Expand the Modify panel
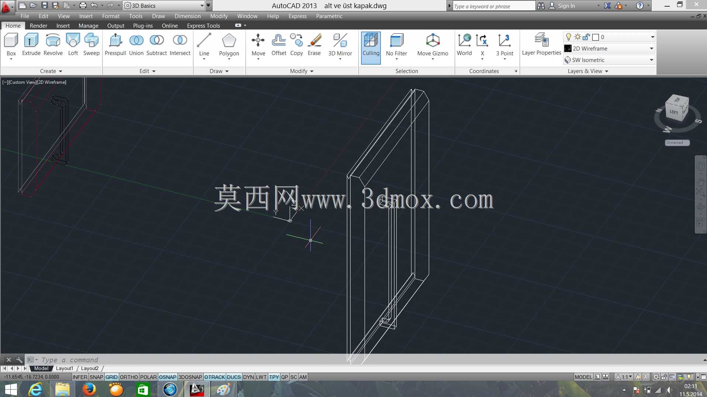 (x=302, y=71)
